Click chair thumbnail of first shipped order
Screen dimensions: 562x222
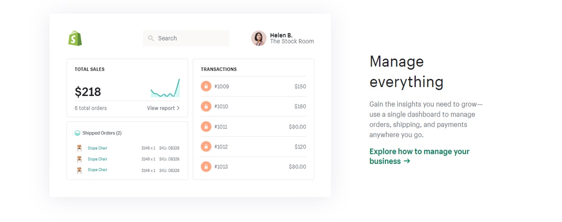pyautogui.click(x=79, y=148)
